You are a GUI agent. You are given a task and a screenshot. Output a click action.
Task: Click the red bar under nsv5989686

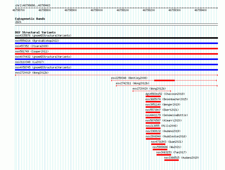click(x=160, y=150)
